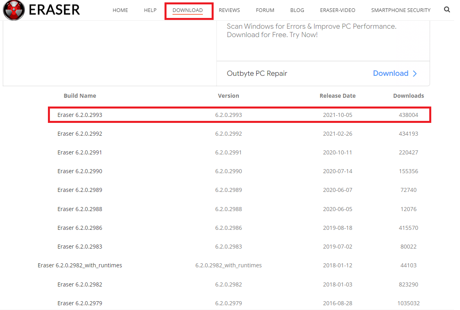Download the Eraser 6.2.0.2993 build
Image resolution: width=460 pixels, height=310 pixels.
(80, 115)
